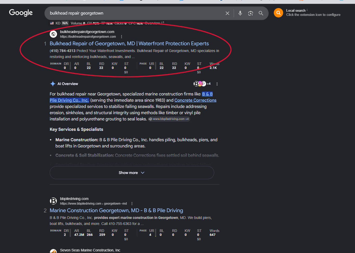The image size is (355, 253).
Task: Click the AI Overview sparkle icon
Action: pos(53,84)
